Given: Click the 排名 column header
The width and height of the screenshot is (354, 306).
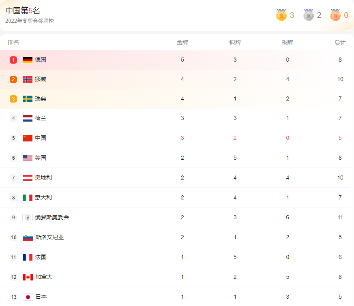Looking at the screenshot, I should [x=13, y=42].
